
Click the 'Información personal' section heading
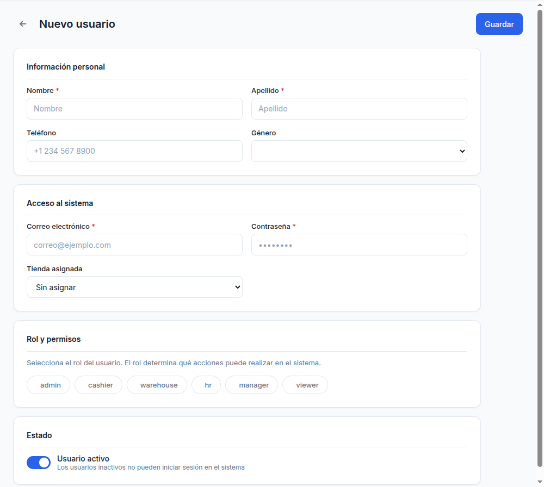66,67
